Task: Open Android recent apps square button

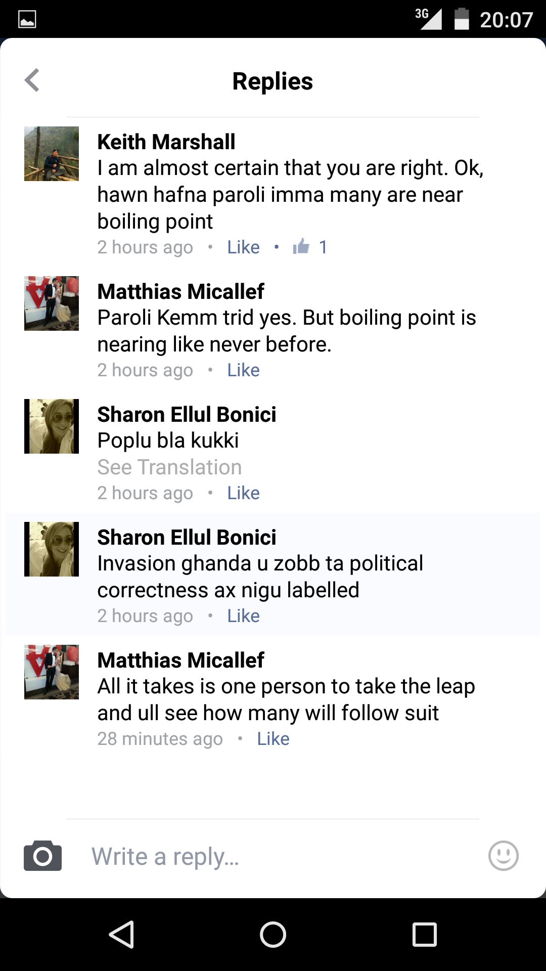Action: click(x=425, y=934)
